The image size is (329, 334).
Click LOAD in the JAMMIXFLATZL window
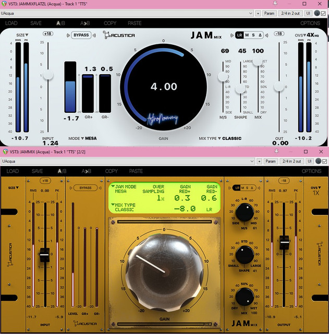tap(11, 23)
